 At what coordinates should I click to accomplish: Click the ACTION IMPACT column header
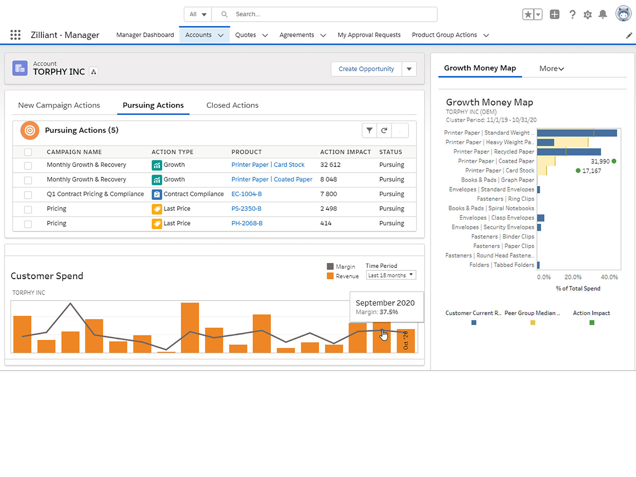(345, 152)
